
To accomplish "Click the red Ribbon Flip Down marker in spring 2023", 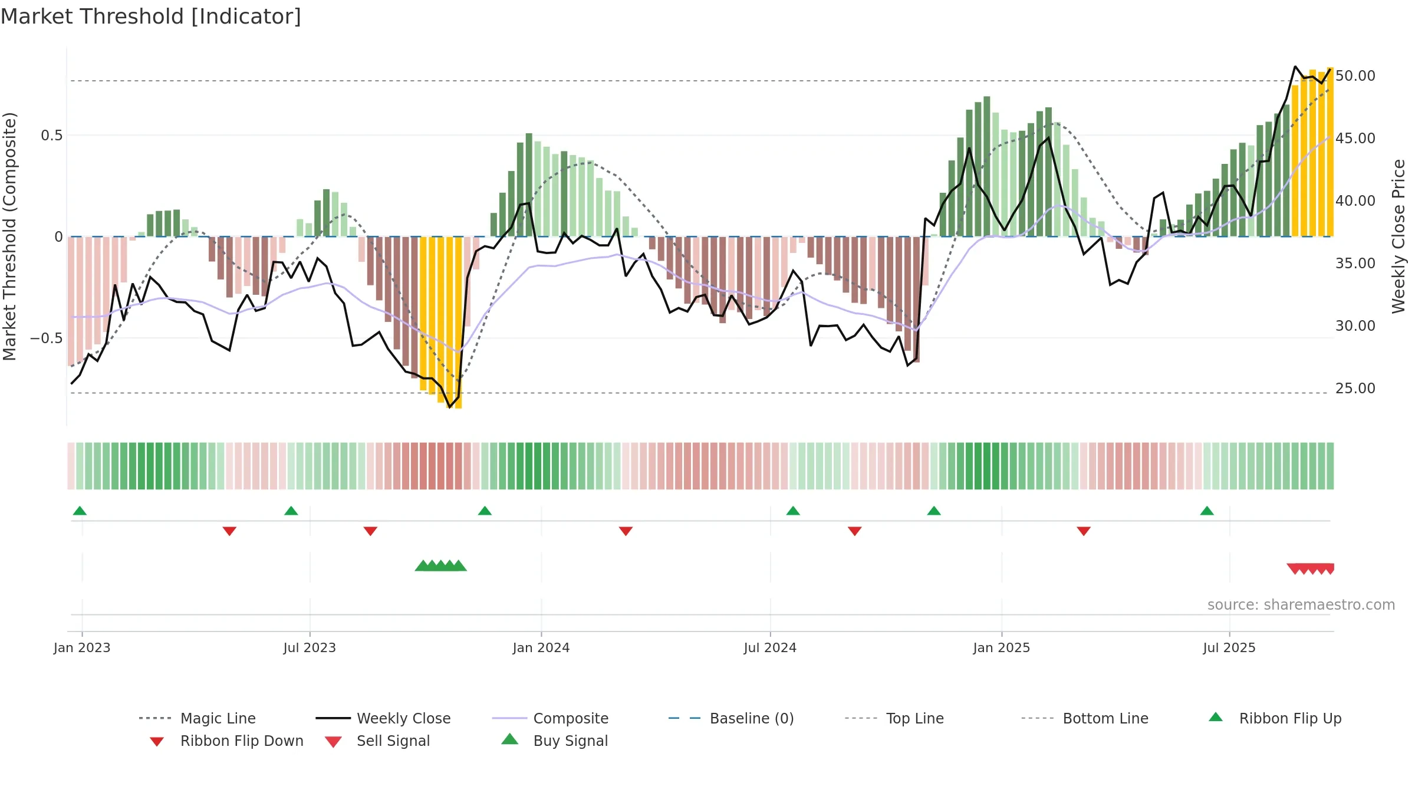I will click(x=229, y=531).
